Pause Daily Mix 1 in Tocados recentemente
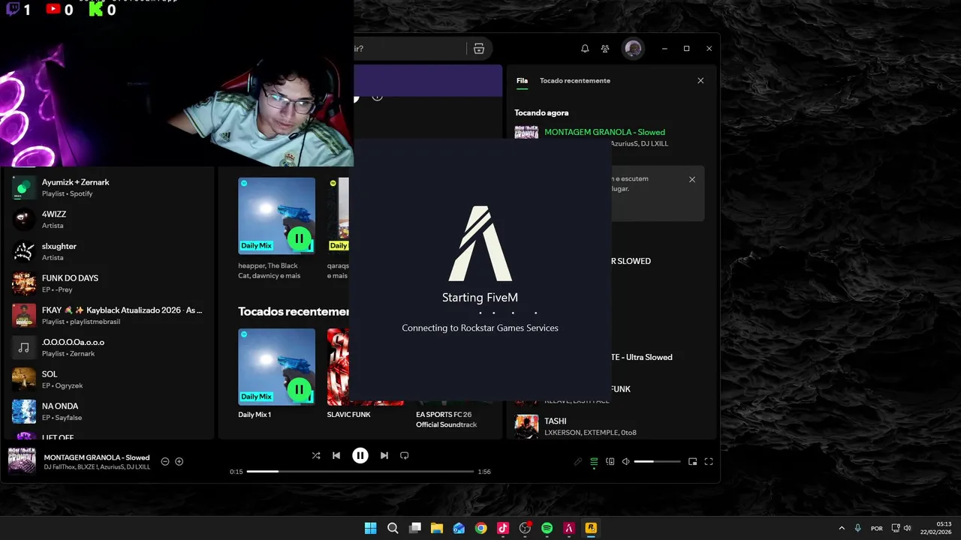 299,390
